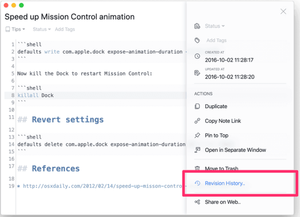Open the osxdaily.com reference link
300x217 pixels.
click(x=104, y=186)
